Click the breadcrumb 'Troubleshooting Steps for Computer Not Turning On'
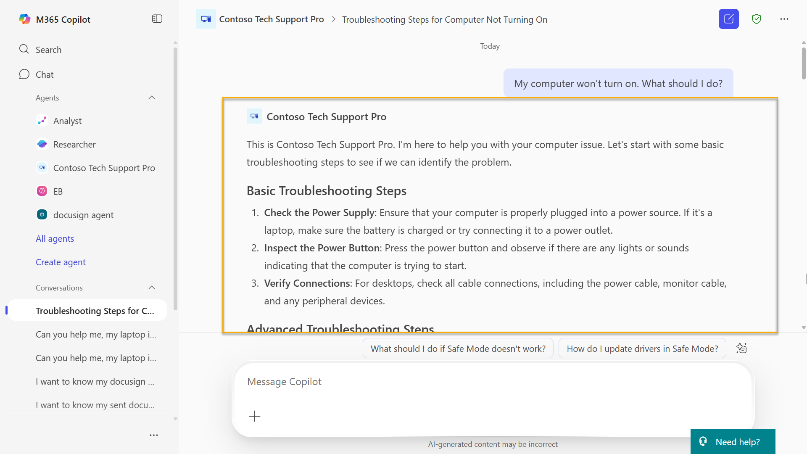This screenshot has width=807, height=454. [445, 19]
